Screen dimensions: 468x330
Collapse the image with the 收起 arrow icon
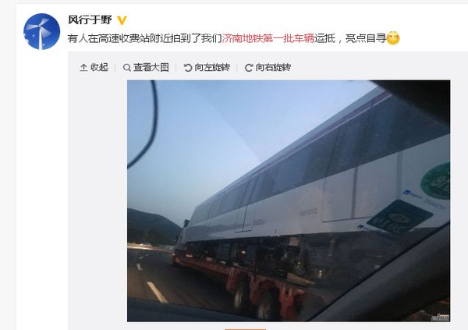tap(83, 68)
